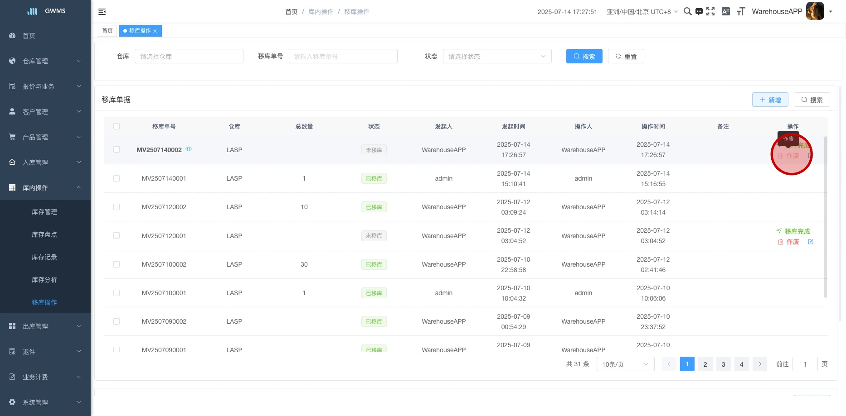The width and height of the screenshot is (846, 416).
Task: Open the font size adjustment icon
Action: [741, 12]
